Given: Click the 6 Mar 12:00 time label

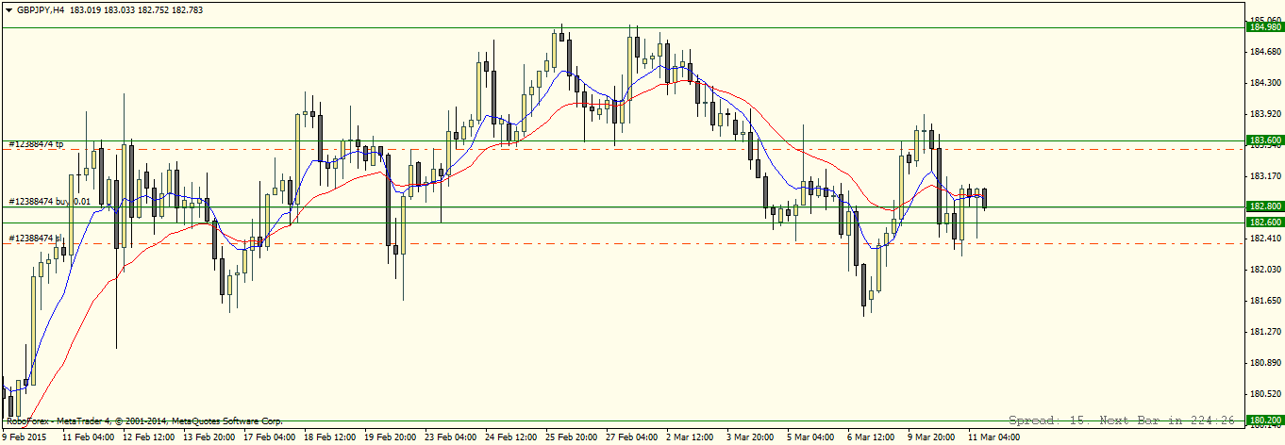Looking at the screenshot, I should pyautogui.click(x=872, y=437).
